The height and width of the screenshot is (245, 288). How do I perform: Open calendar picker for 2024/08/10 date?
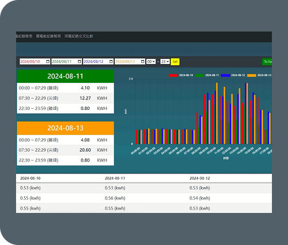point(48,61)
